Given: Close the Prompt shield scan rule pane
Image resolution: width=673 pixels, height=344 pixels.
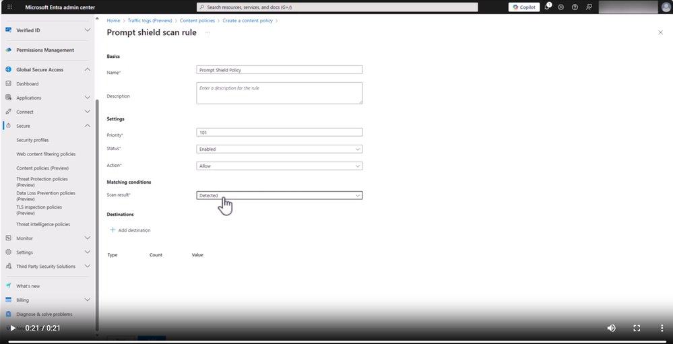Looking at the screenshot, I should [x=661, y=32].
